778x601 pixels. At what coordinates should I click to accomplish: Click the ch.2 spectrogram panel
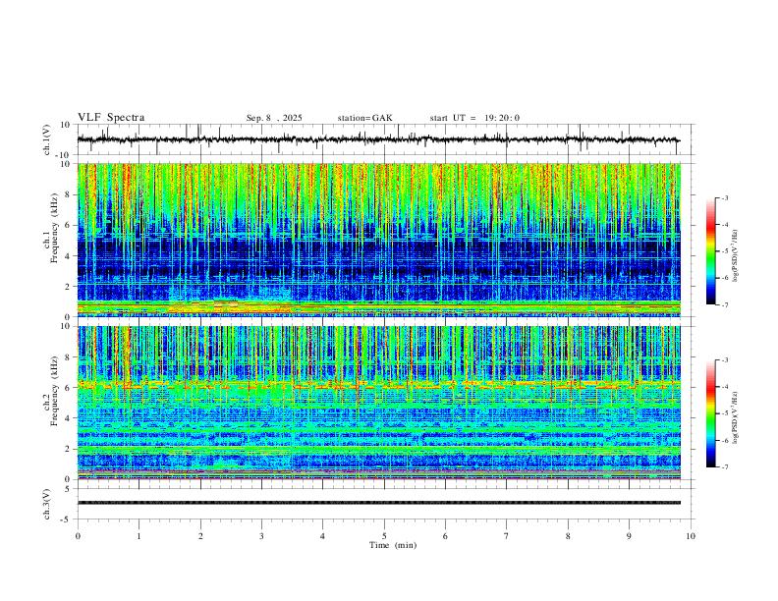tap(378, 403)
